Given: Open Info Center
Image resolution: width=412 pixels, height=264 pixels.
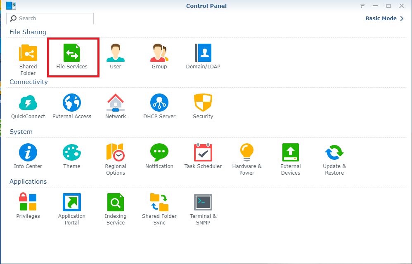Looking at the screenshot, I should tap(28, 153).
